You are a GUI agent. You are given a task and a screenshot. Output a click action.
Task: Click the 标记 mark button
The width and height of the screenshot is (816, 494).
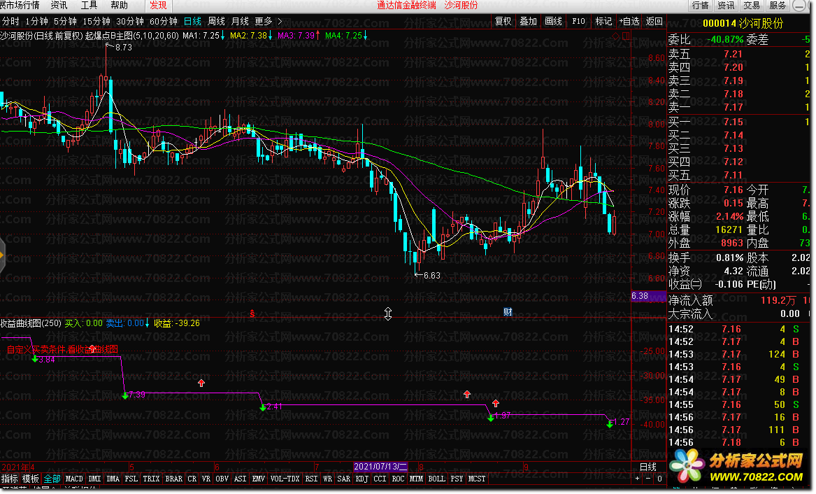pyautogui.click(x=603, y=22)
